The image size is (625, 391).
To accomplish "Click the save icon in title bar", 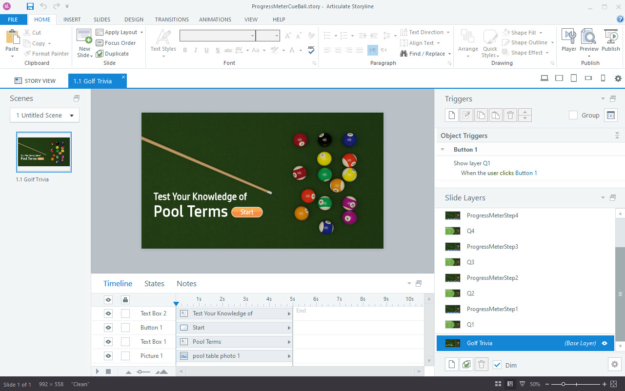I will click(x=30, y=6).
